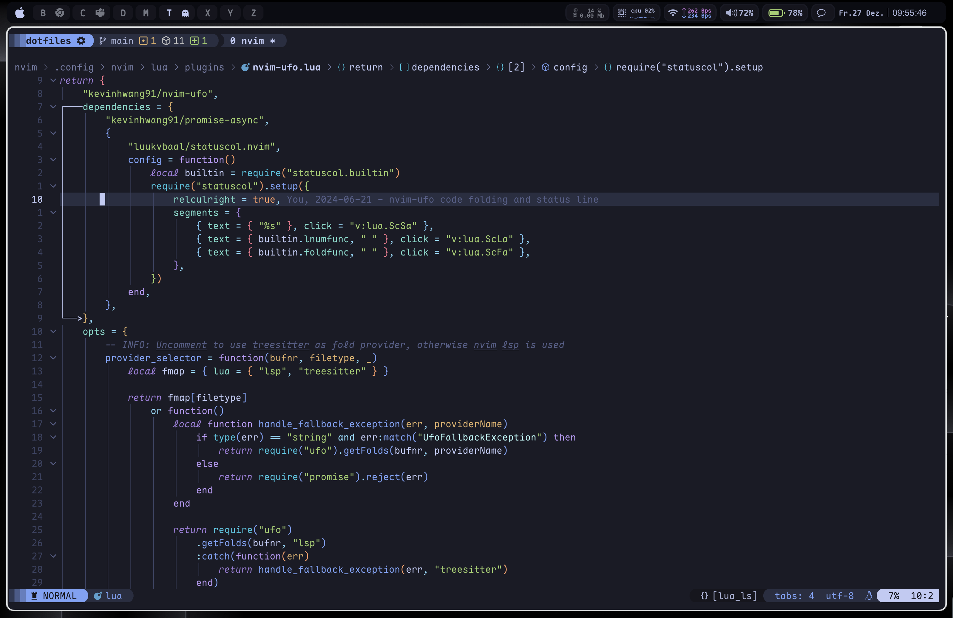953x618 pixels.
Task: Click the Teams icon in workspace C
Action: tap(100, 13)
